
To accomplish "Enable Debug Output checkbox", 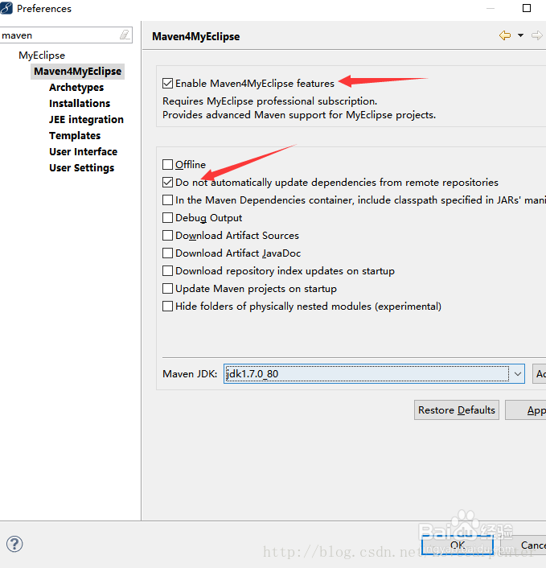I will click(x=167, y=218).
